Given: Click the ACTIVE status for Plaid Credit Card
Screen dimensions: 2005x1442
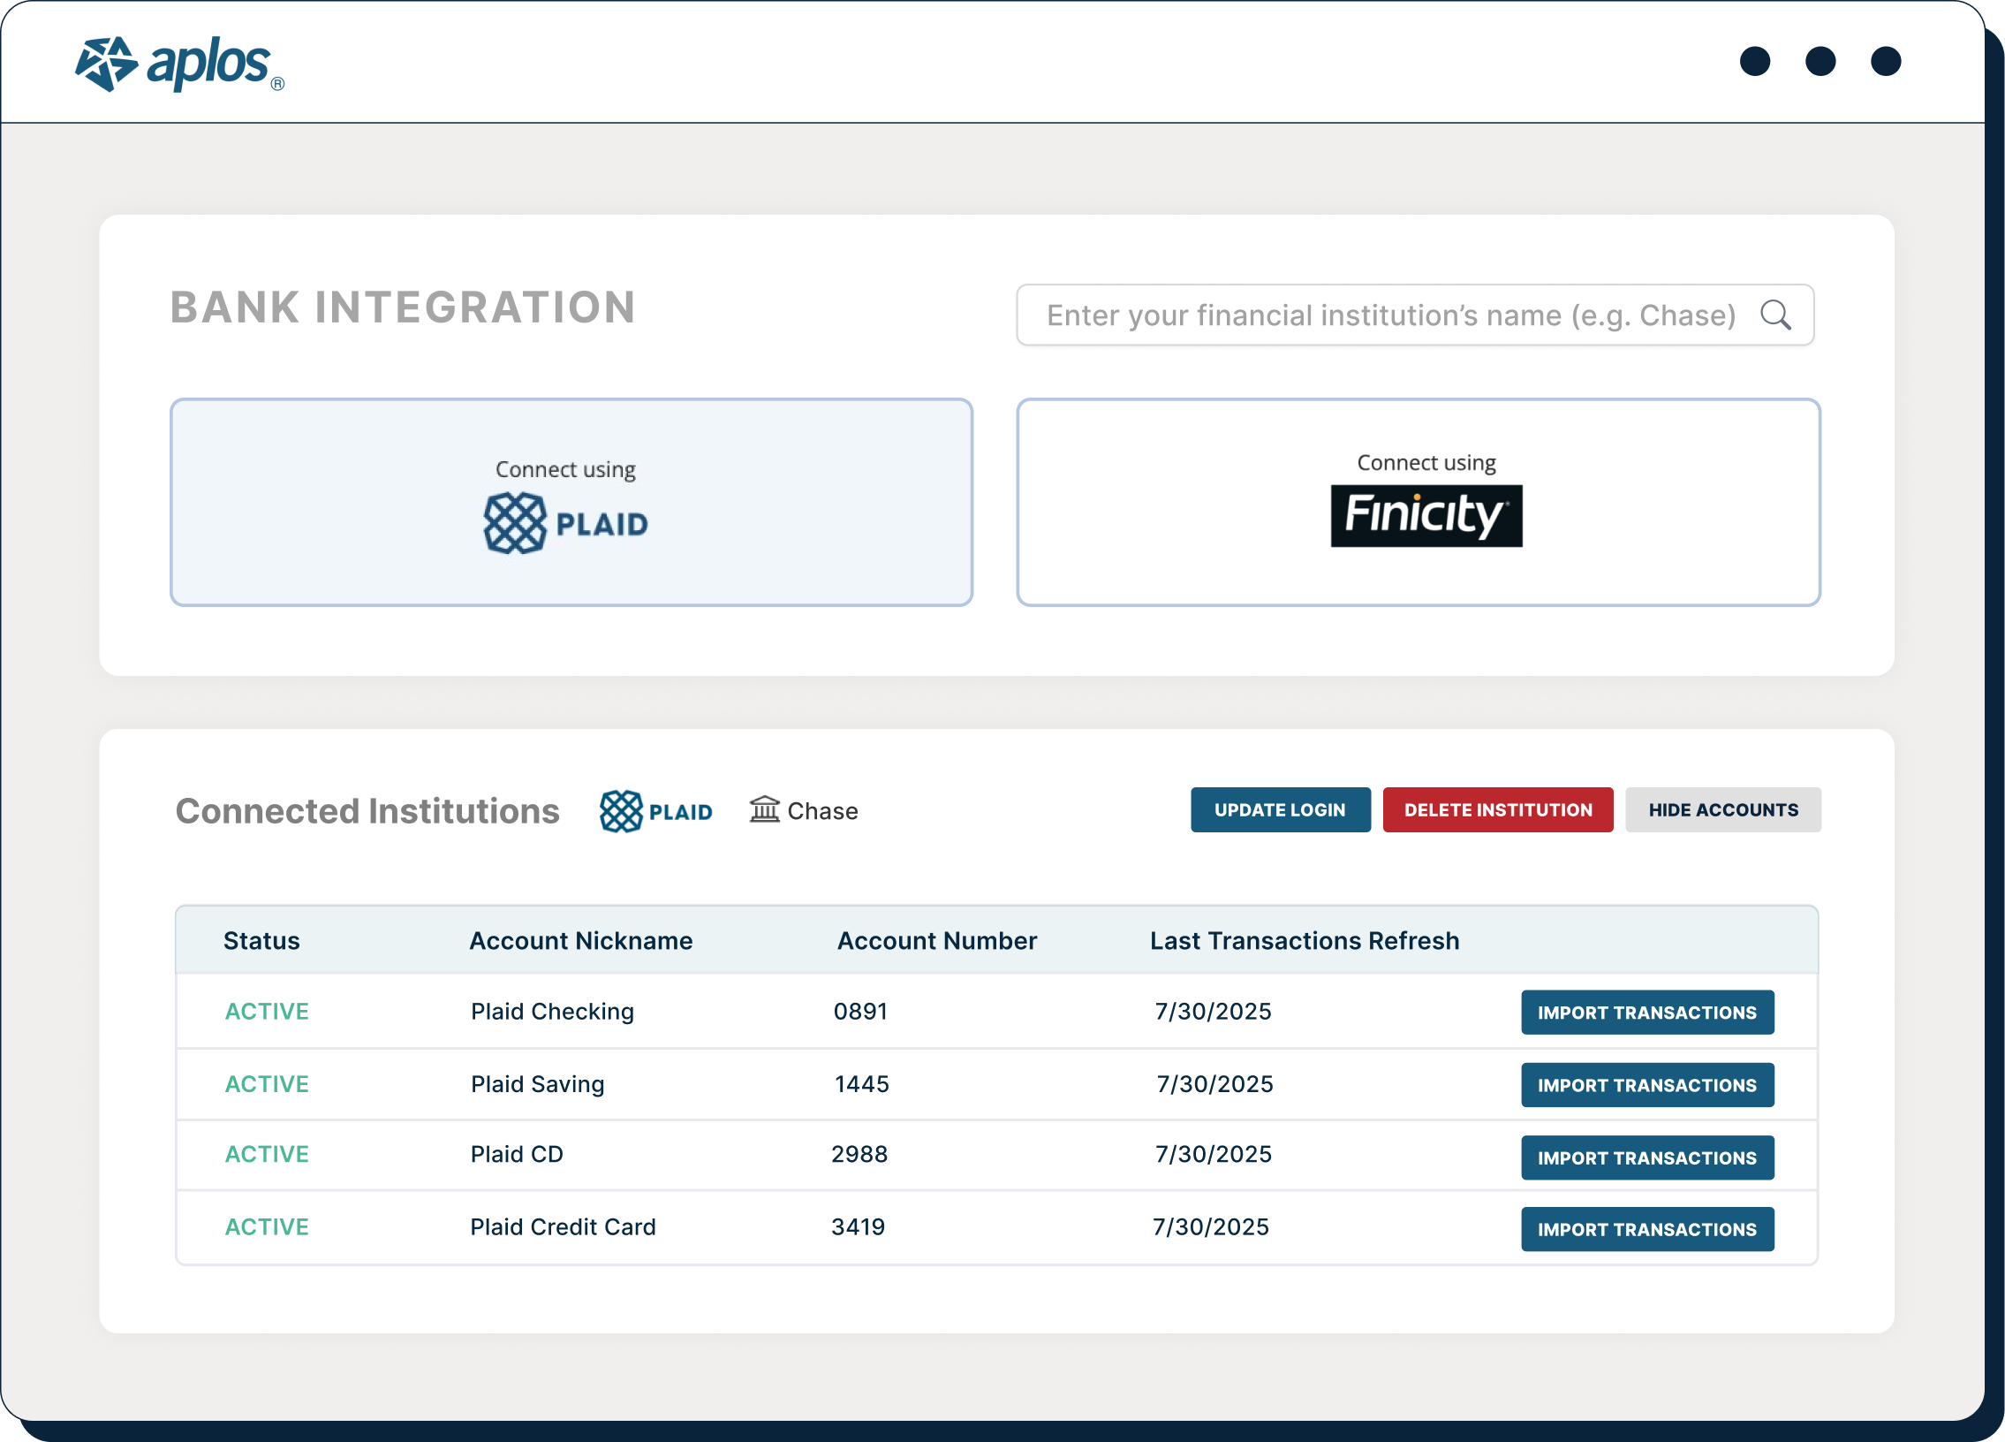Looking at the screenshot, I should [x=267, y=1226].
